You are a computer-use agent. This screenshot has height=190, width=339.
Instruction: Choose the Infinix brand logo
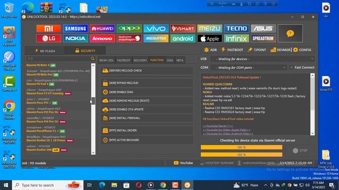tap(236, 39)
